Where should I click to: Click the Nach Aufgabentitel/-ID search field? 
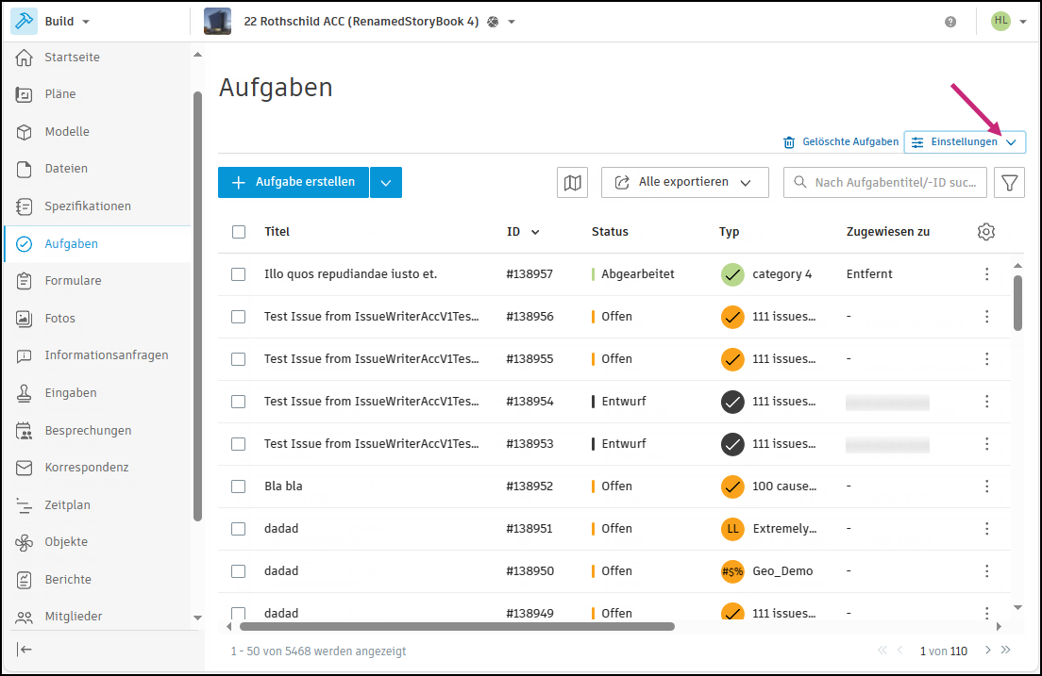(x=885, y=183)
